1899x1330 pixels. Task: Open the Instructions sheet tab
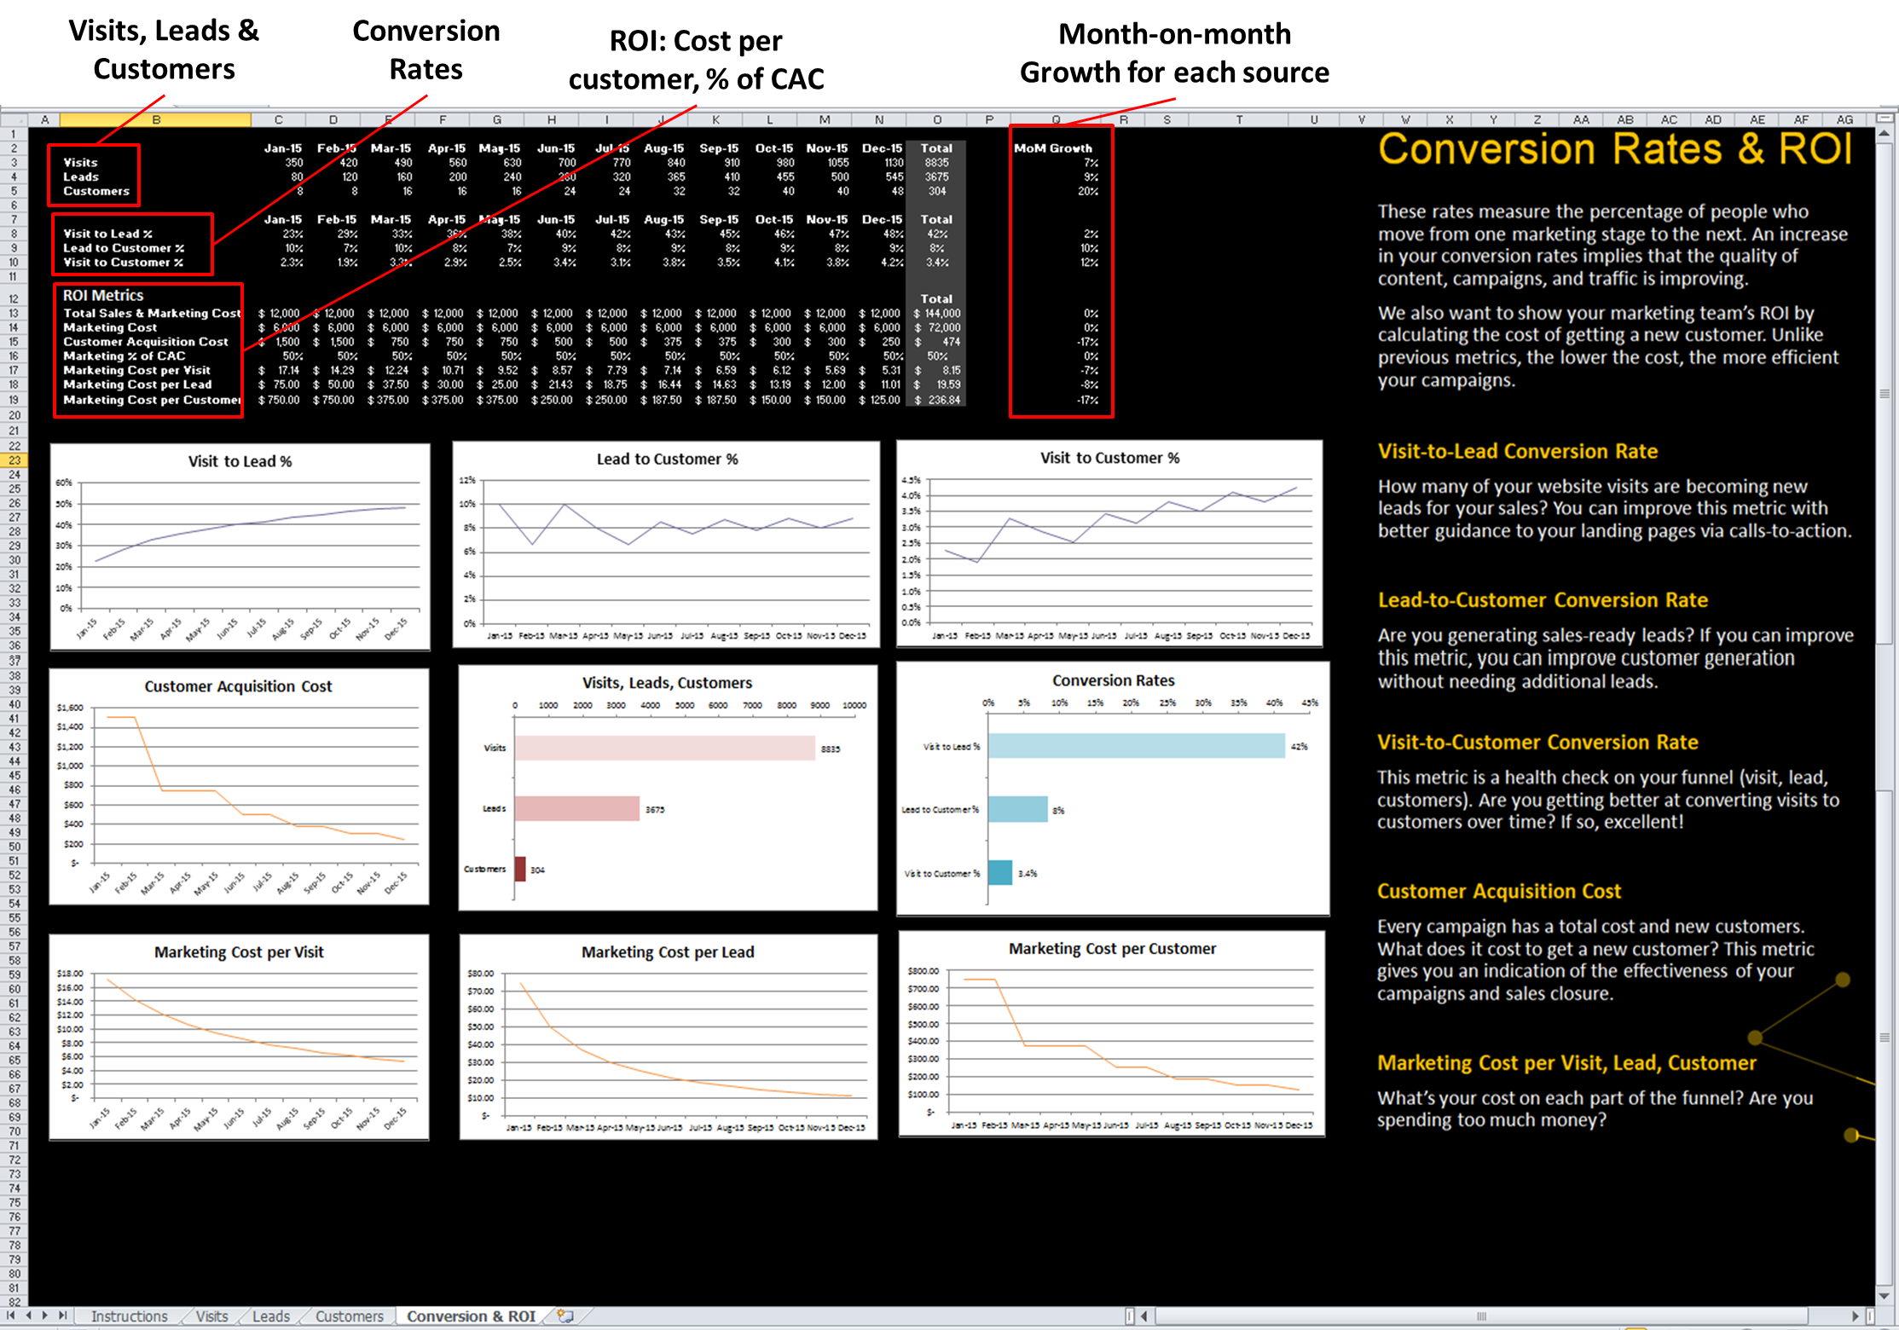129,1316
